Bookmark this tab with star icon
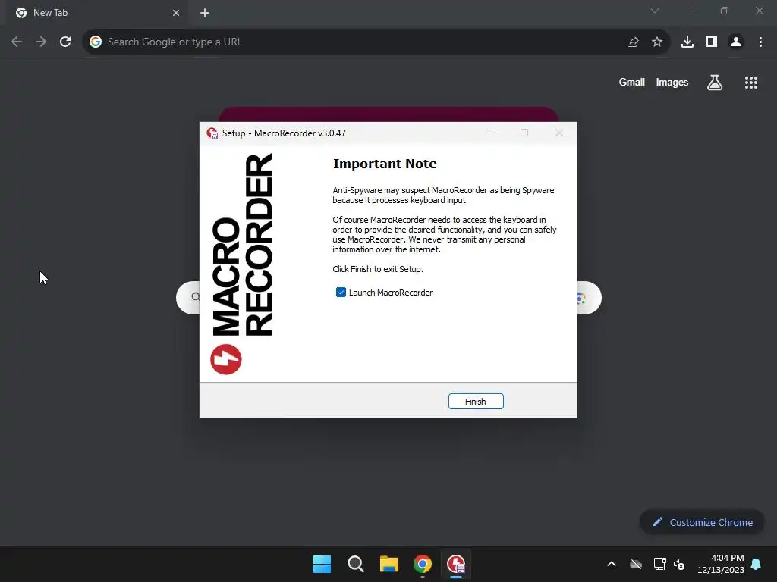Viewport: 777px width, 582px height. [x=657, y=42]
